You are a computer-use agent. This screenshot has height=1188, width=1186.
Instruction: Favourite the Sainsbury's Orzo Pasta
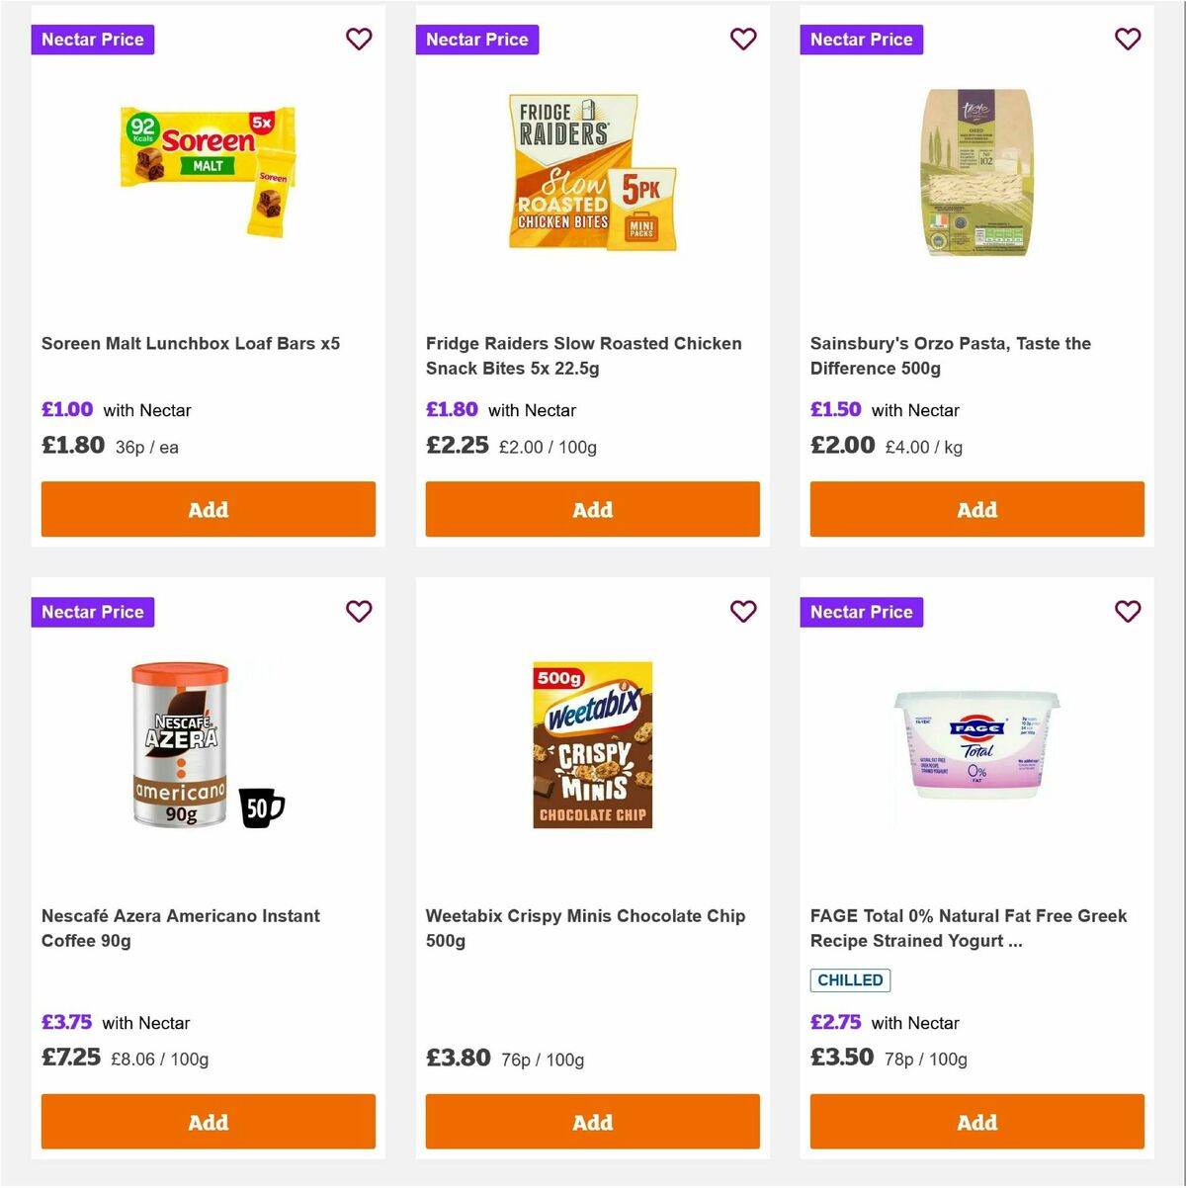(x=1127, y=40)
